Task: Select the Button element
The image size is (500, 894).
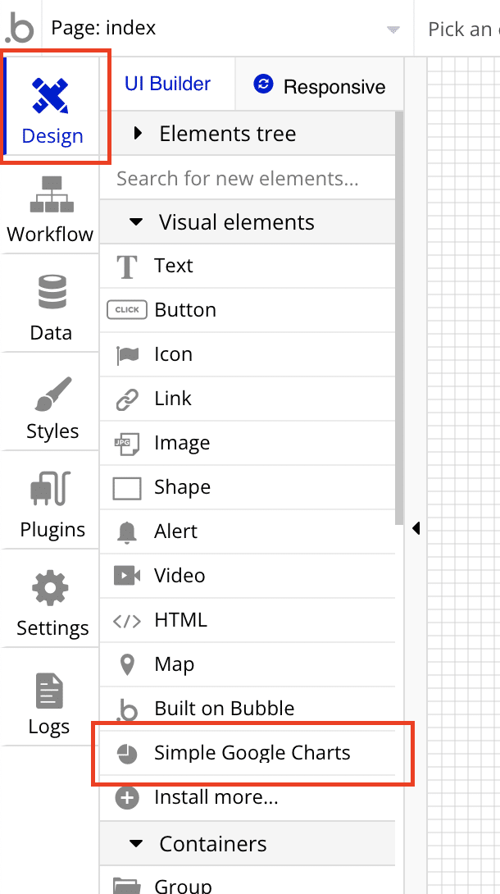Action: (x=248, y=310)
